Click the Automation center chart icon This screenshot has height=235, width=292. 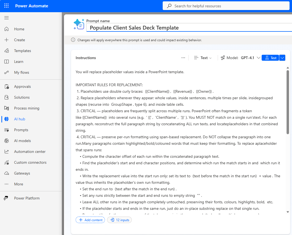tap(7, 152)
